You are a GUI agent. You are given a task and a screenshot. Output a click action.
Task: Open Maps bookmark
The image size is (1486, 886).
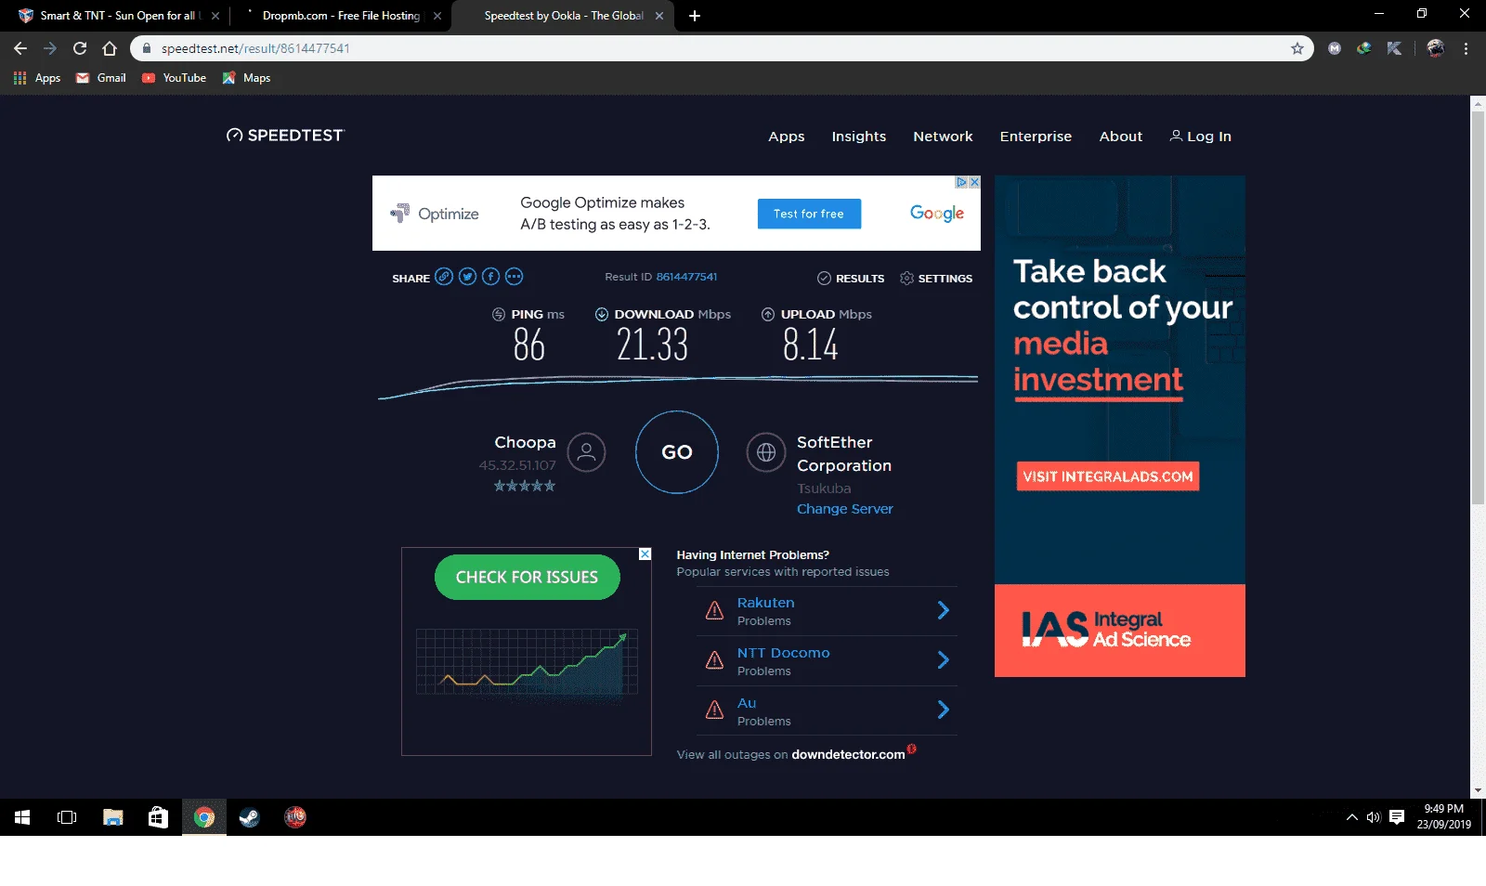tap(246, 78)
